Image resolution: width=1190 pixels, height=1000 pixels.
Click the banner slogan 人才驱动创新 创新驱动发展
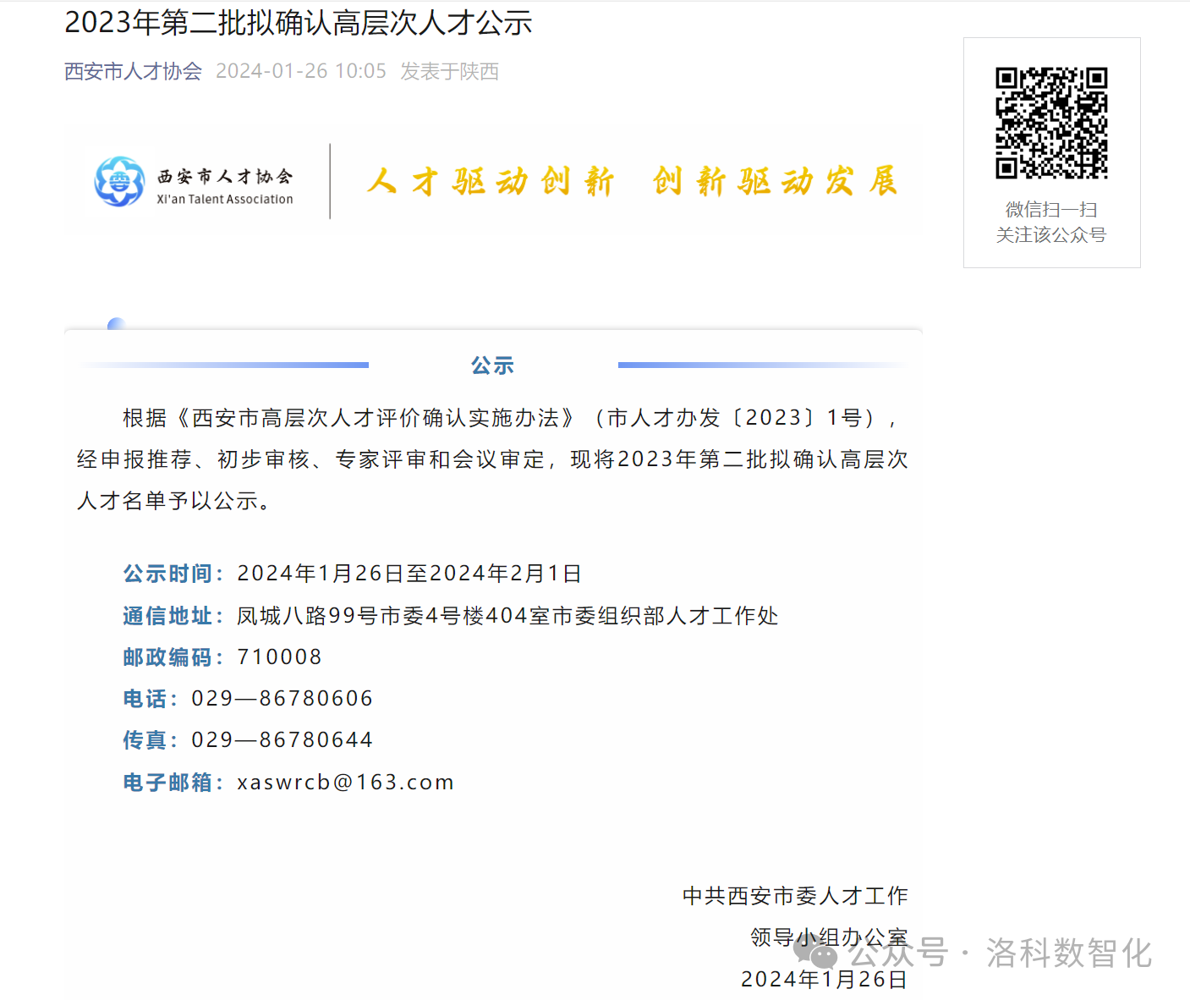click(633, 181)
